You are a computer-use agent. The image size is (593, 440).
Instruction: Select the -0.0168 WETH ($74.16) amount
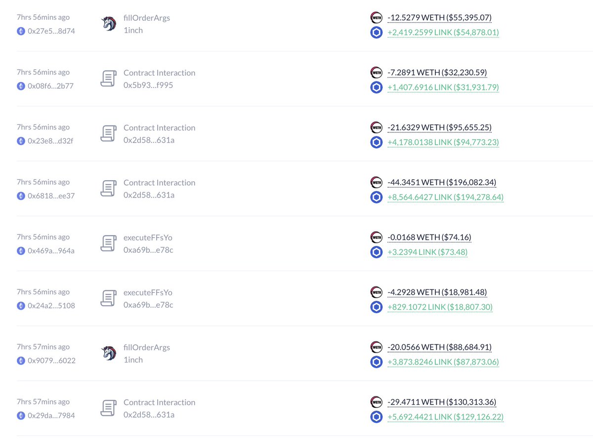coord(429,238)
